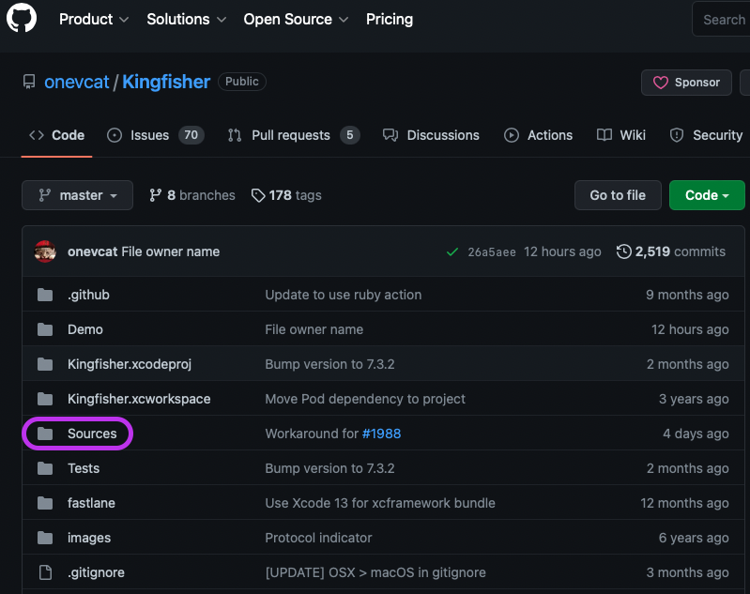
Task: Click the .gitignore file icon
Action: pos(45,572)
